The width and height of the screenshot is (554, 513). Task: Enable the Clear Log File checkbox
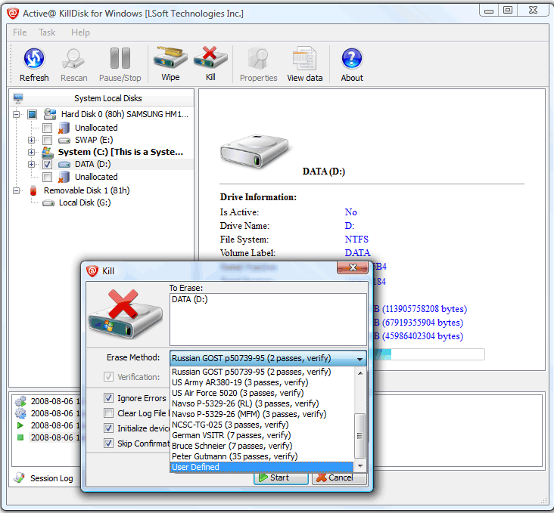(x=109, y=413)
